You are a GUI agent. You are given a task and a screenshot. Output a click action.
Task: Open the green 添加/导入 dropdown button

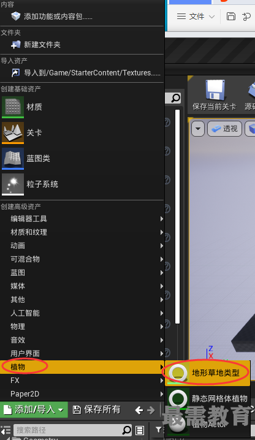(x=34, y=410)
